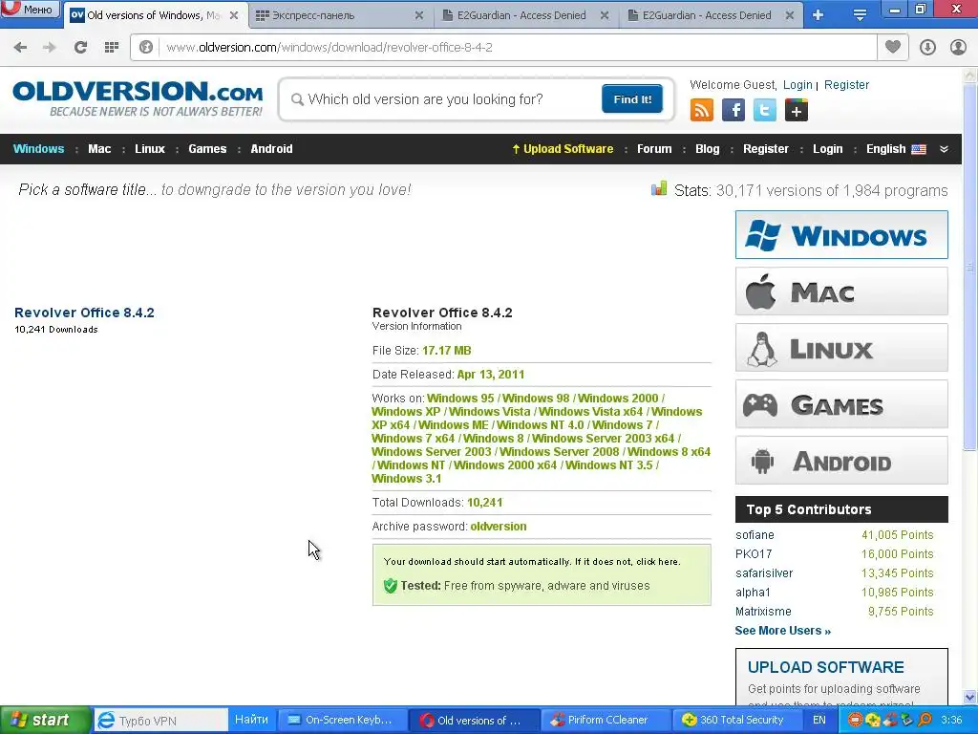Viewport: 978px width, 734px height.
Task: Open the Linux sidebar category button
Action: coord(841,348)
